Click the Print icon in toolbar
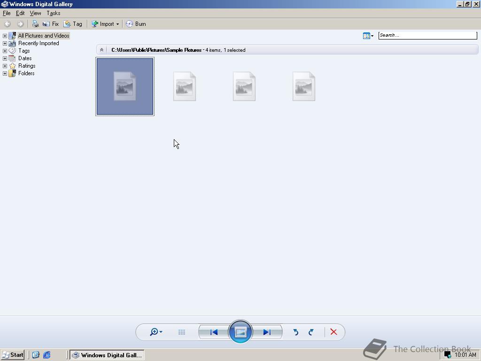Image resolution: width=481 pixels, height=361 pixels. [x=36, y=24]
